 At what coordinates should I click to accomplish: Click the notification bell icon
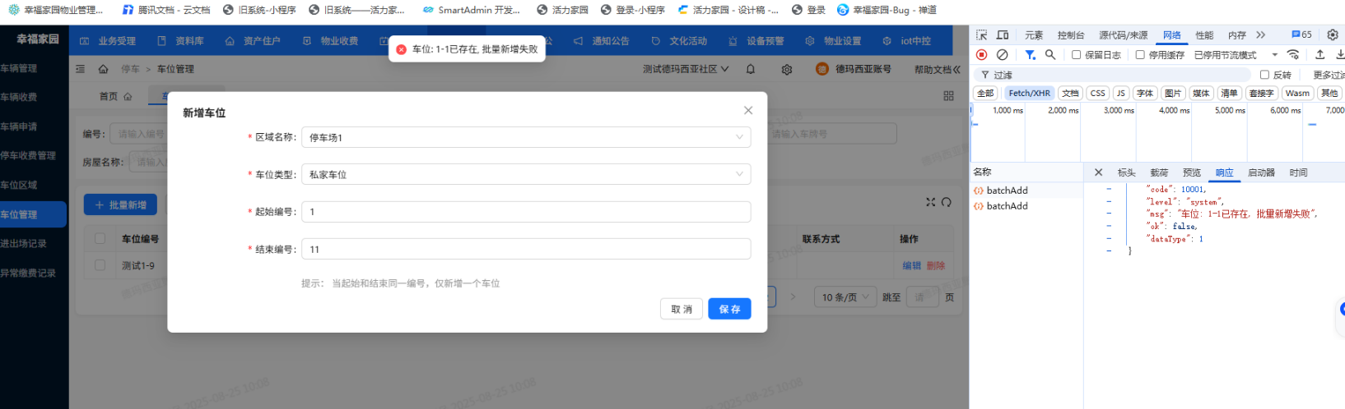click(751, 69)
